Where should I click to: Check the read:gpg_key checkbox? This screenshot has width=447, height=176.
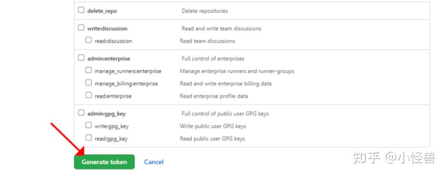89,138
